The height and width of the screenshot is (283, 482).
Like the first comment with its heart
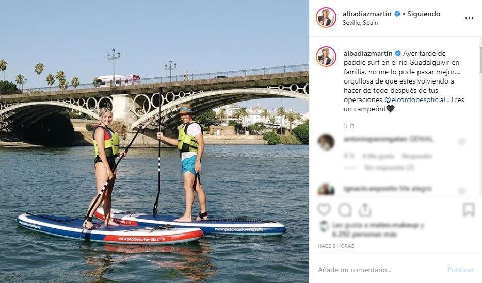click(462, 141)
